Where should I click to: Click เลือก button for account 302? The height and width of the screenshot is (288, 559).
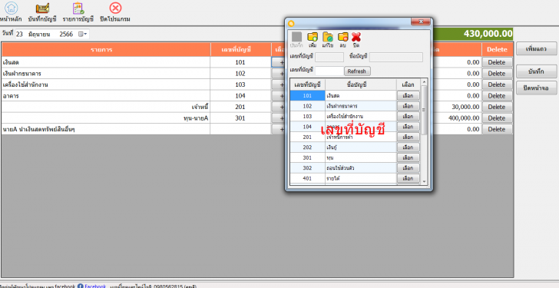pos(408,168)
